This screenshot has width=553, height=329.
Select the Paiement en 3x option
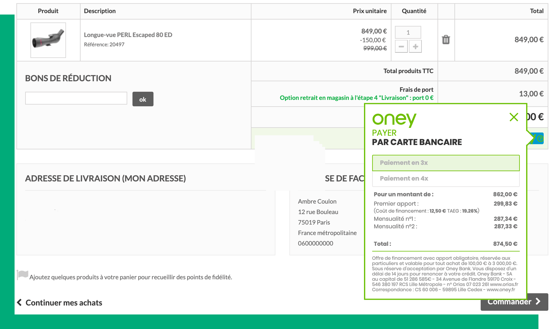coord(446,163)
